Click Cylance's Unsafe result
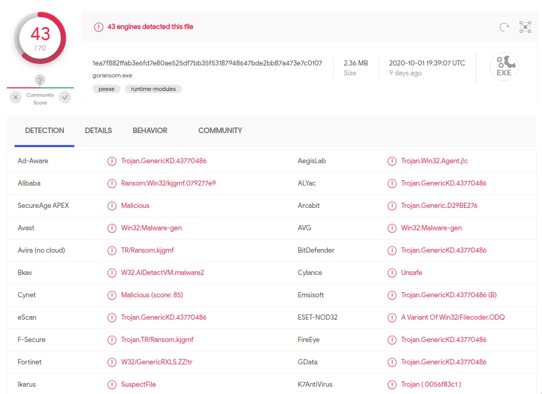The image size is (542, 394). (x=412, y=273)
